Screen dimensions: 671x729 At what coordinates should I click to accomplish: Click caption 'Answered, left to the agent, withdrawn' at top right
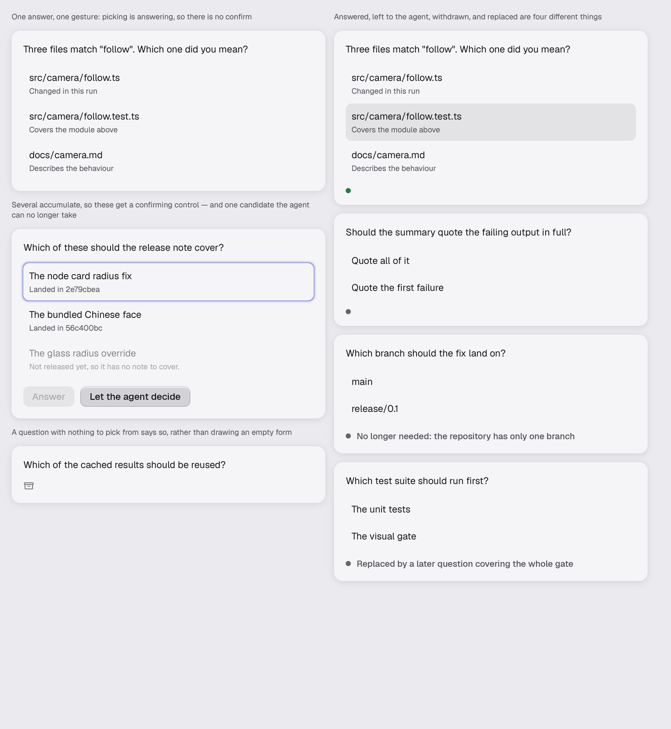click(468, 17)
